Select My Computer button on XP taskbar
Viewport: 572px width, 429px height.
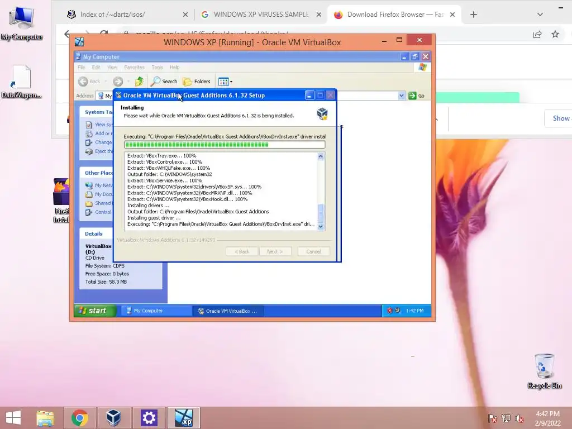pyautogui.click(x=156, y=311)
